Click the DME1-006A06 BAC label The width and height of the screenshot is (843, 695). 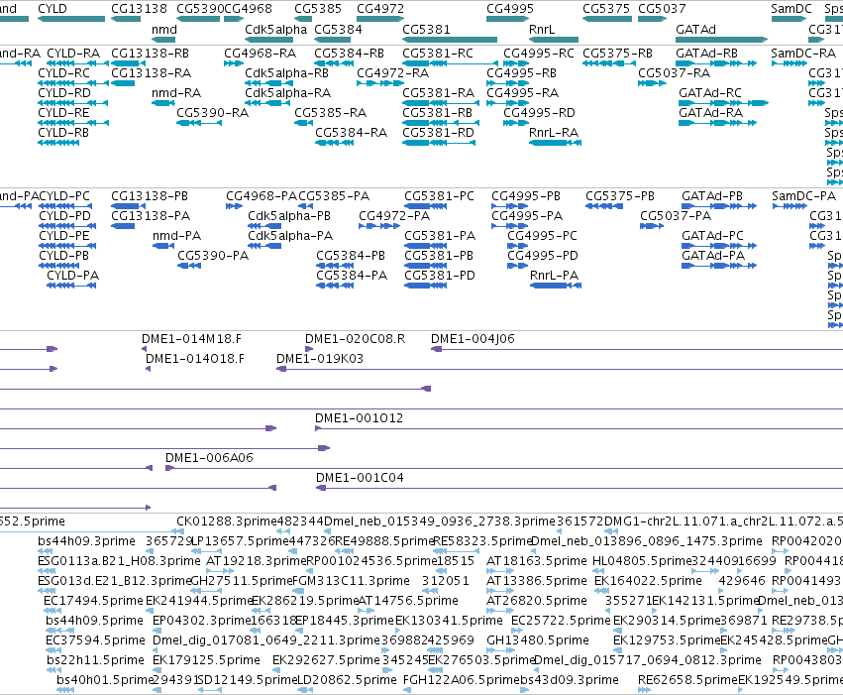(209, 458)
